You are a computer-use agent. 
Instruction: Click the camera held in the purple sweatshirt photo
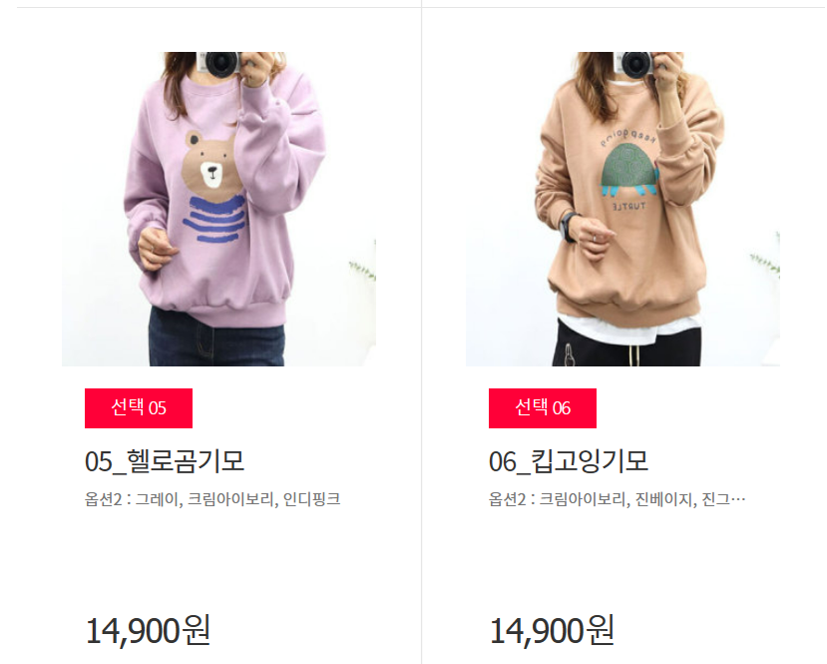point(219,63)
